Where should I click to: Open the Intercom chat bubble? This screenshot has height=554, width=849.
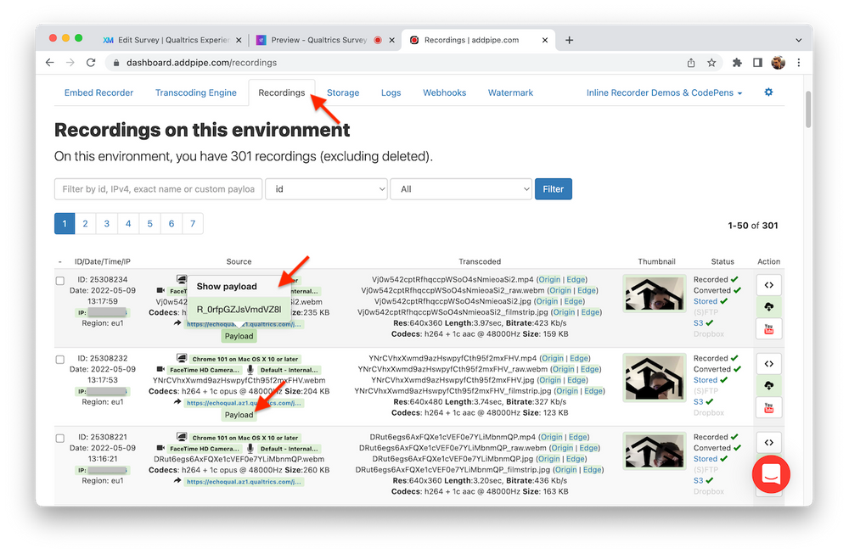tap(771, 474)
